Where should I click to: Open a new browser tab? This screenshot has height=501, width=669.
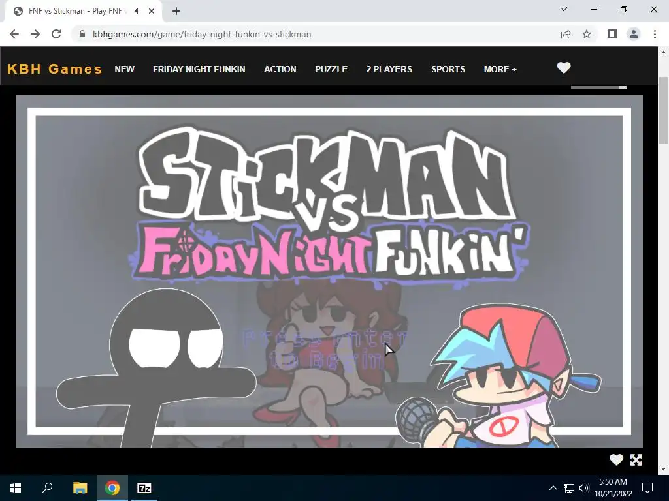tap(176, 11)
